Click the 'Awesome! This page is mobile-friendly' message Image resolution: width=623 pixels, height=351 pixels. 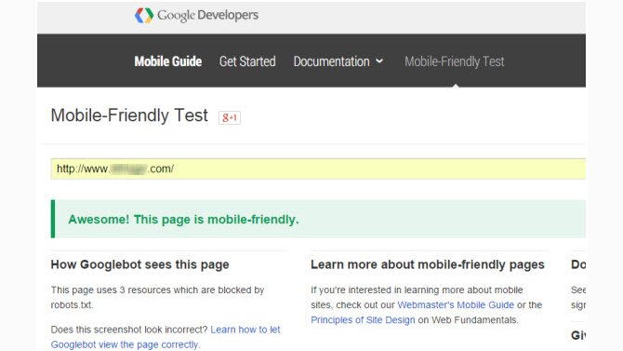[x=183, y=220]
